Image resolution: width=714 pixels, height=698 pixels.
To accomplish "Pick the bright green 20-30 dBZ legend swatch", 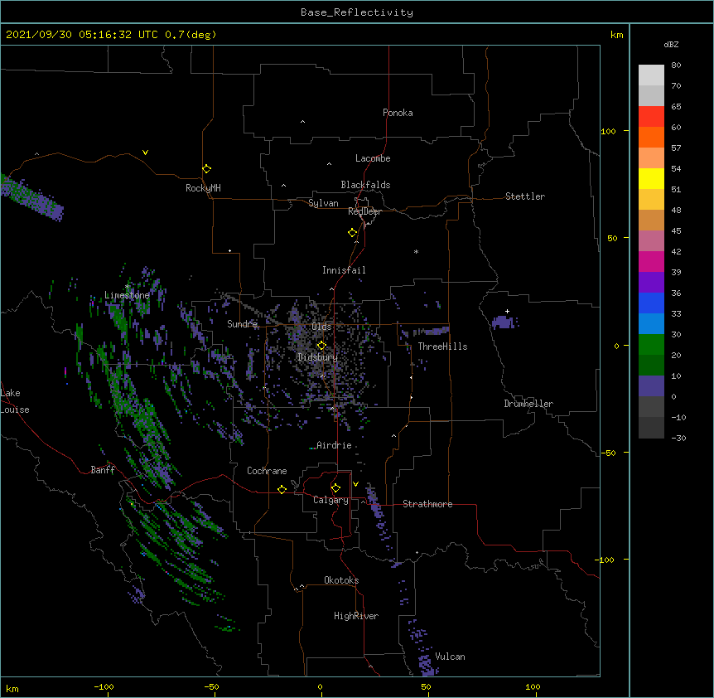I will [x=651, y=345].
